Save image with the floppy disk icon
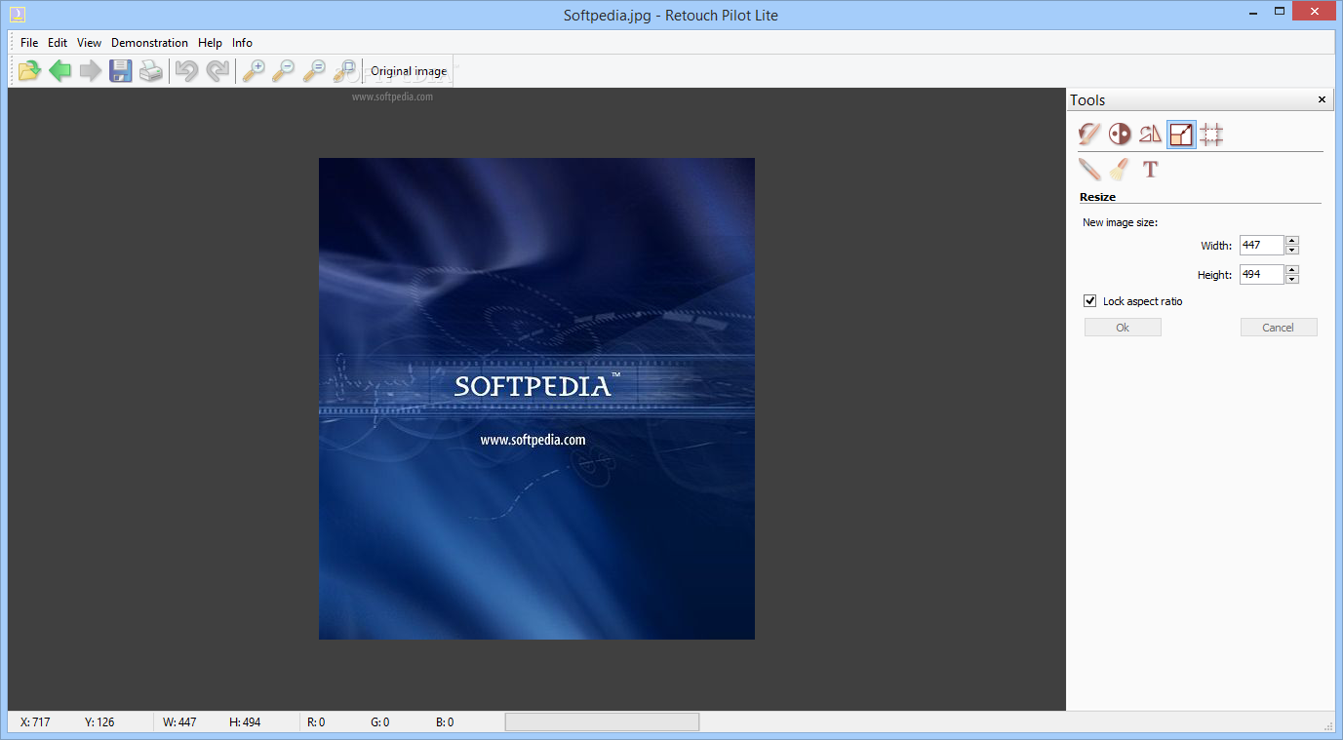1343x740 pixels. click(121, 70)
